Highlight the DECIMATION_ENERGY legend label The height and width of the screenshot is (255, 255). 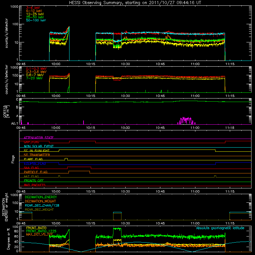click(41, 197)
